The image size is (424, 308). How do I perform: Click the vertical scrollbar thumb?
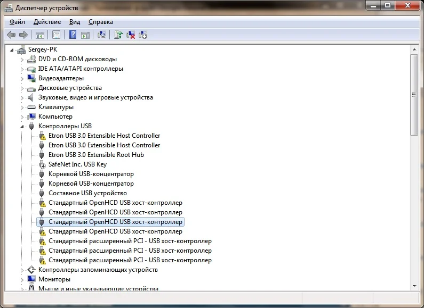pos(414,95)
